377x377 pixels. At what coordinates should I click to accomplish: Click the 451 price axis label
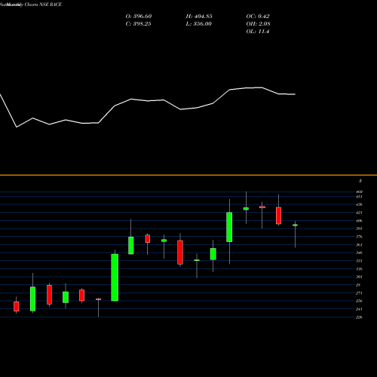tap(359, 197)
